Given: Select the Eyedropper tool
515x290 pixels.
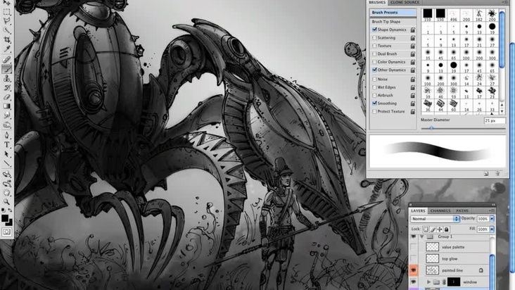Looking at the screenshot, I should point(6,49).
